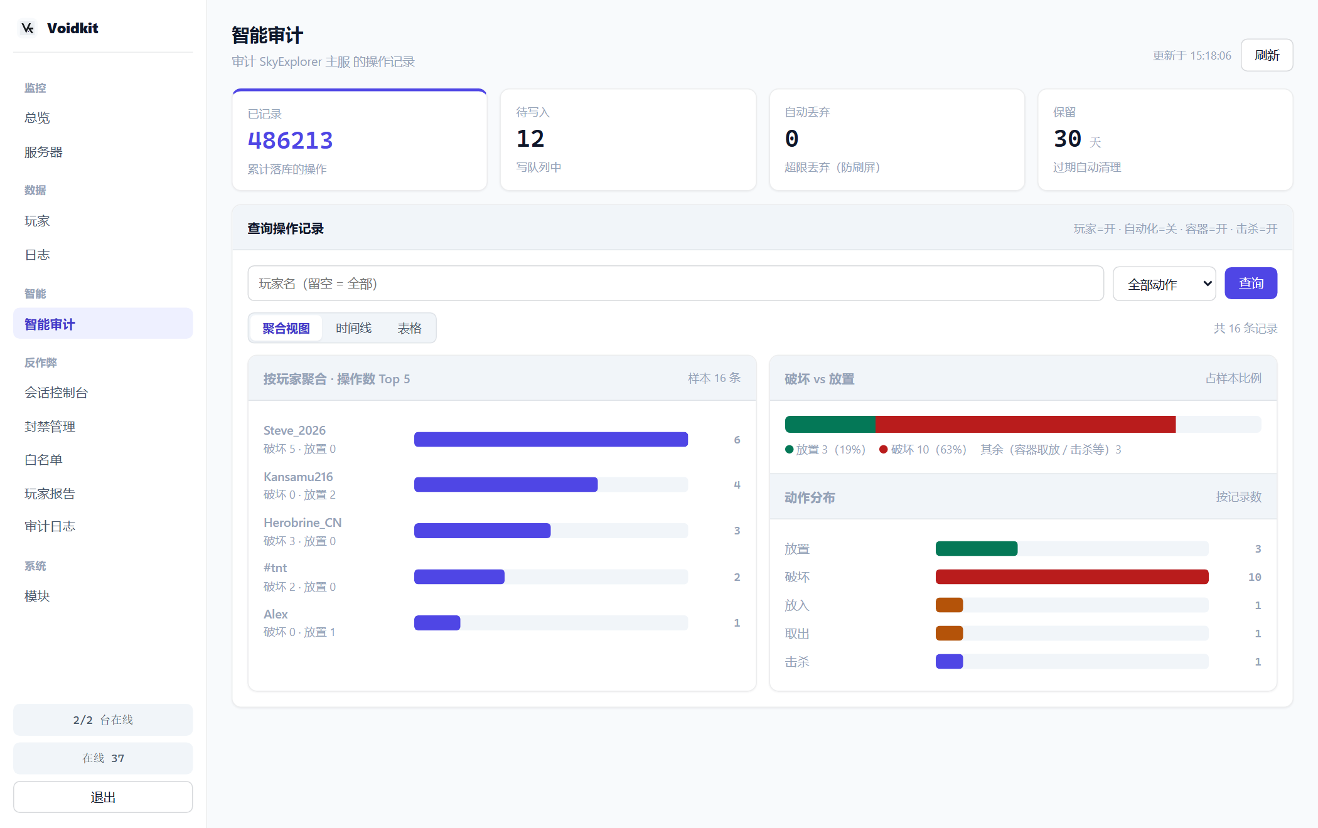This screenshot has width=1318, height=828.
Task: Focus the 玩家名 input field
Action: pos(675,284)
